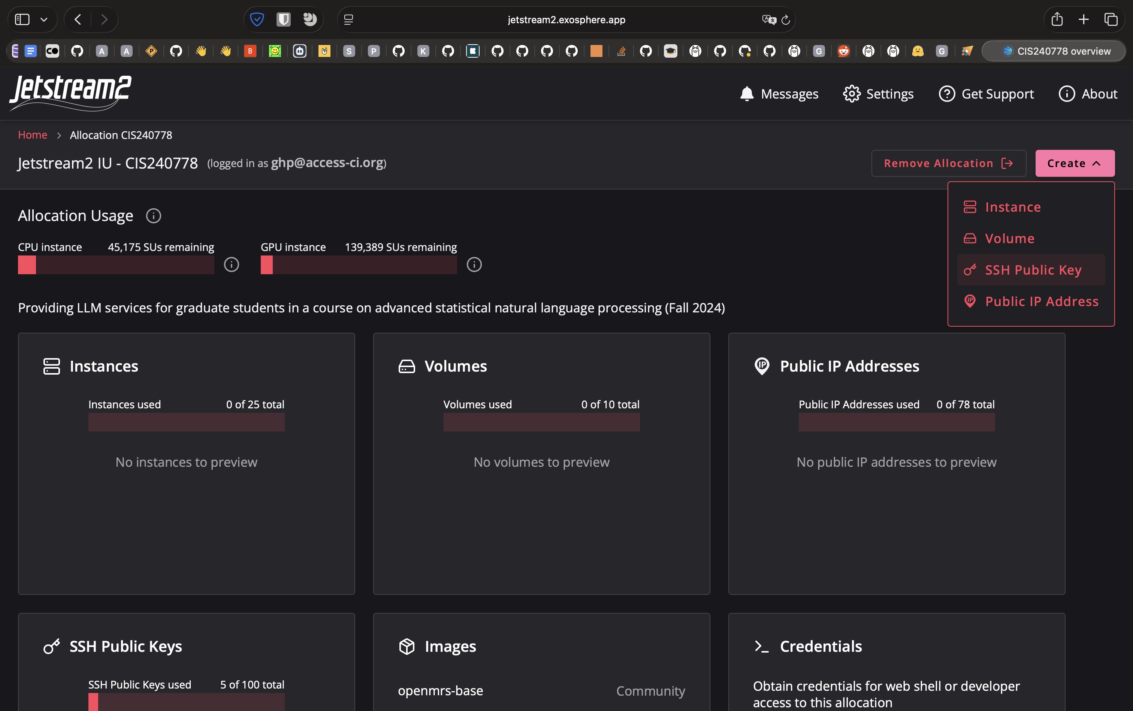The image size is (1133, 711).
Task: Click the CPU instance info icon
Action: tap(232, 265)
